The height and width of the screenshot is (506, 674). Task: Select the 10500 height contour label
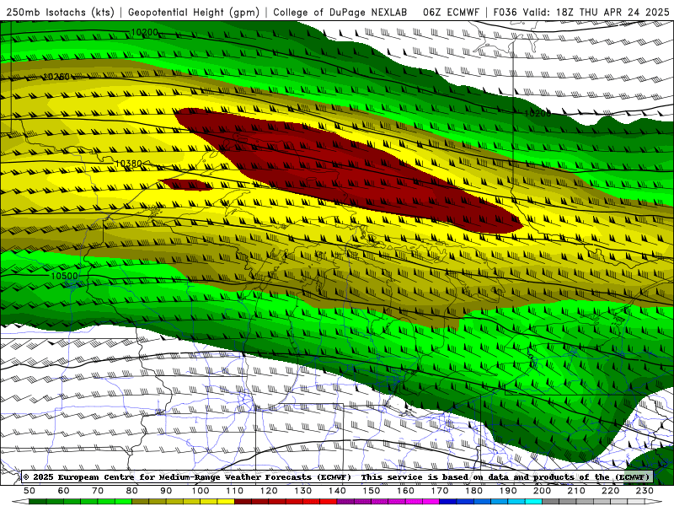[x=65, y=276]
